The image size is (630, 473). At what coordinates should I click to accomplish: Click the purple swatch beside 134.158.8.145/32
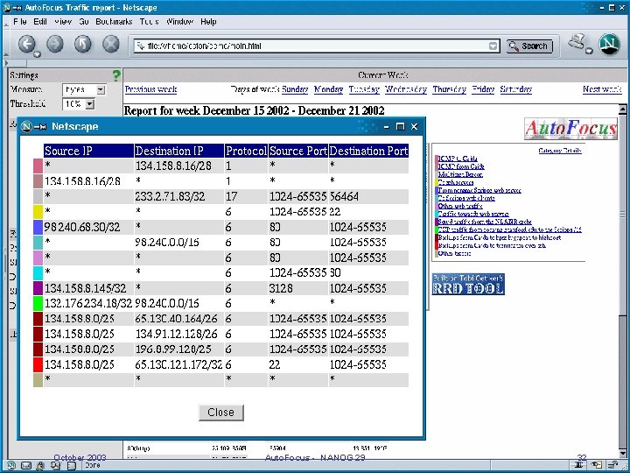coord(38,288)
